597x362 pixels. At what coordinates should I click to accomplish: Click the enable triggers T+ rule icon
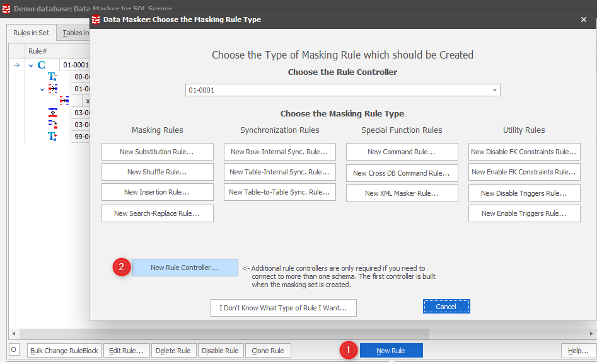[x=53, y=137]
